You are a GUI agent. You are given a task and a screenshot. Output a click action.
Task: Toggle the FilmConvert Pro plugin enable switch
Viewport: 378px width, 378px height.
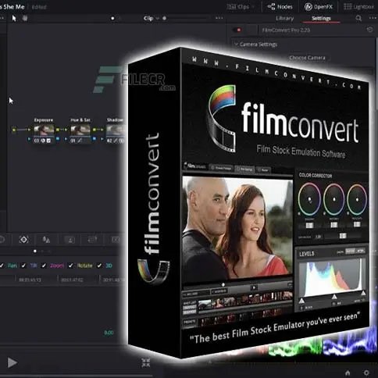238,30
